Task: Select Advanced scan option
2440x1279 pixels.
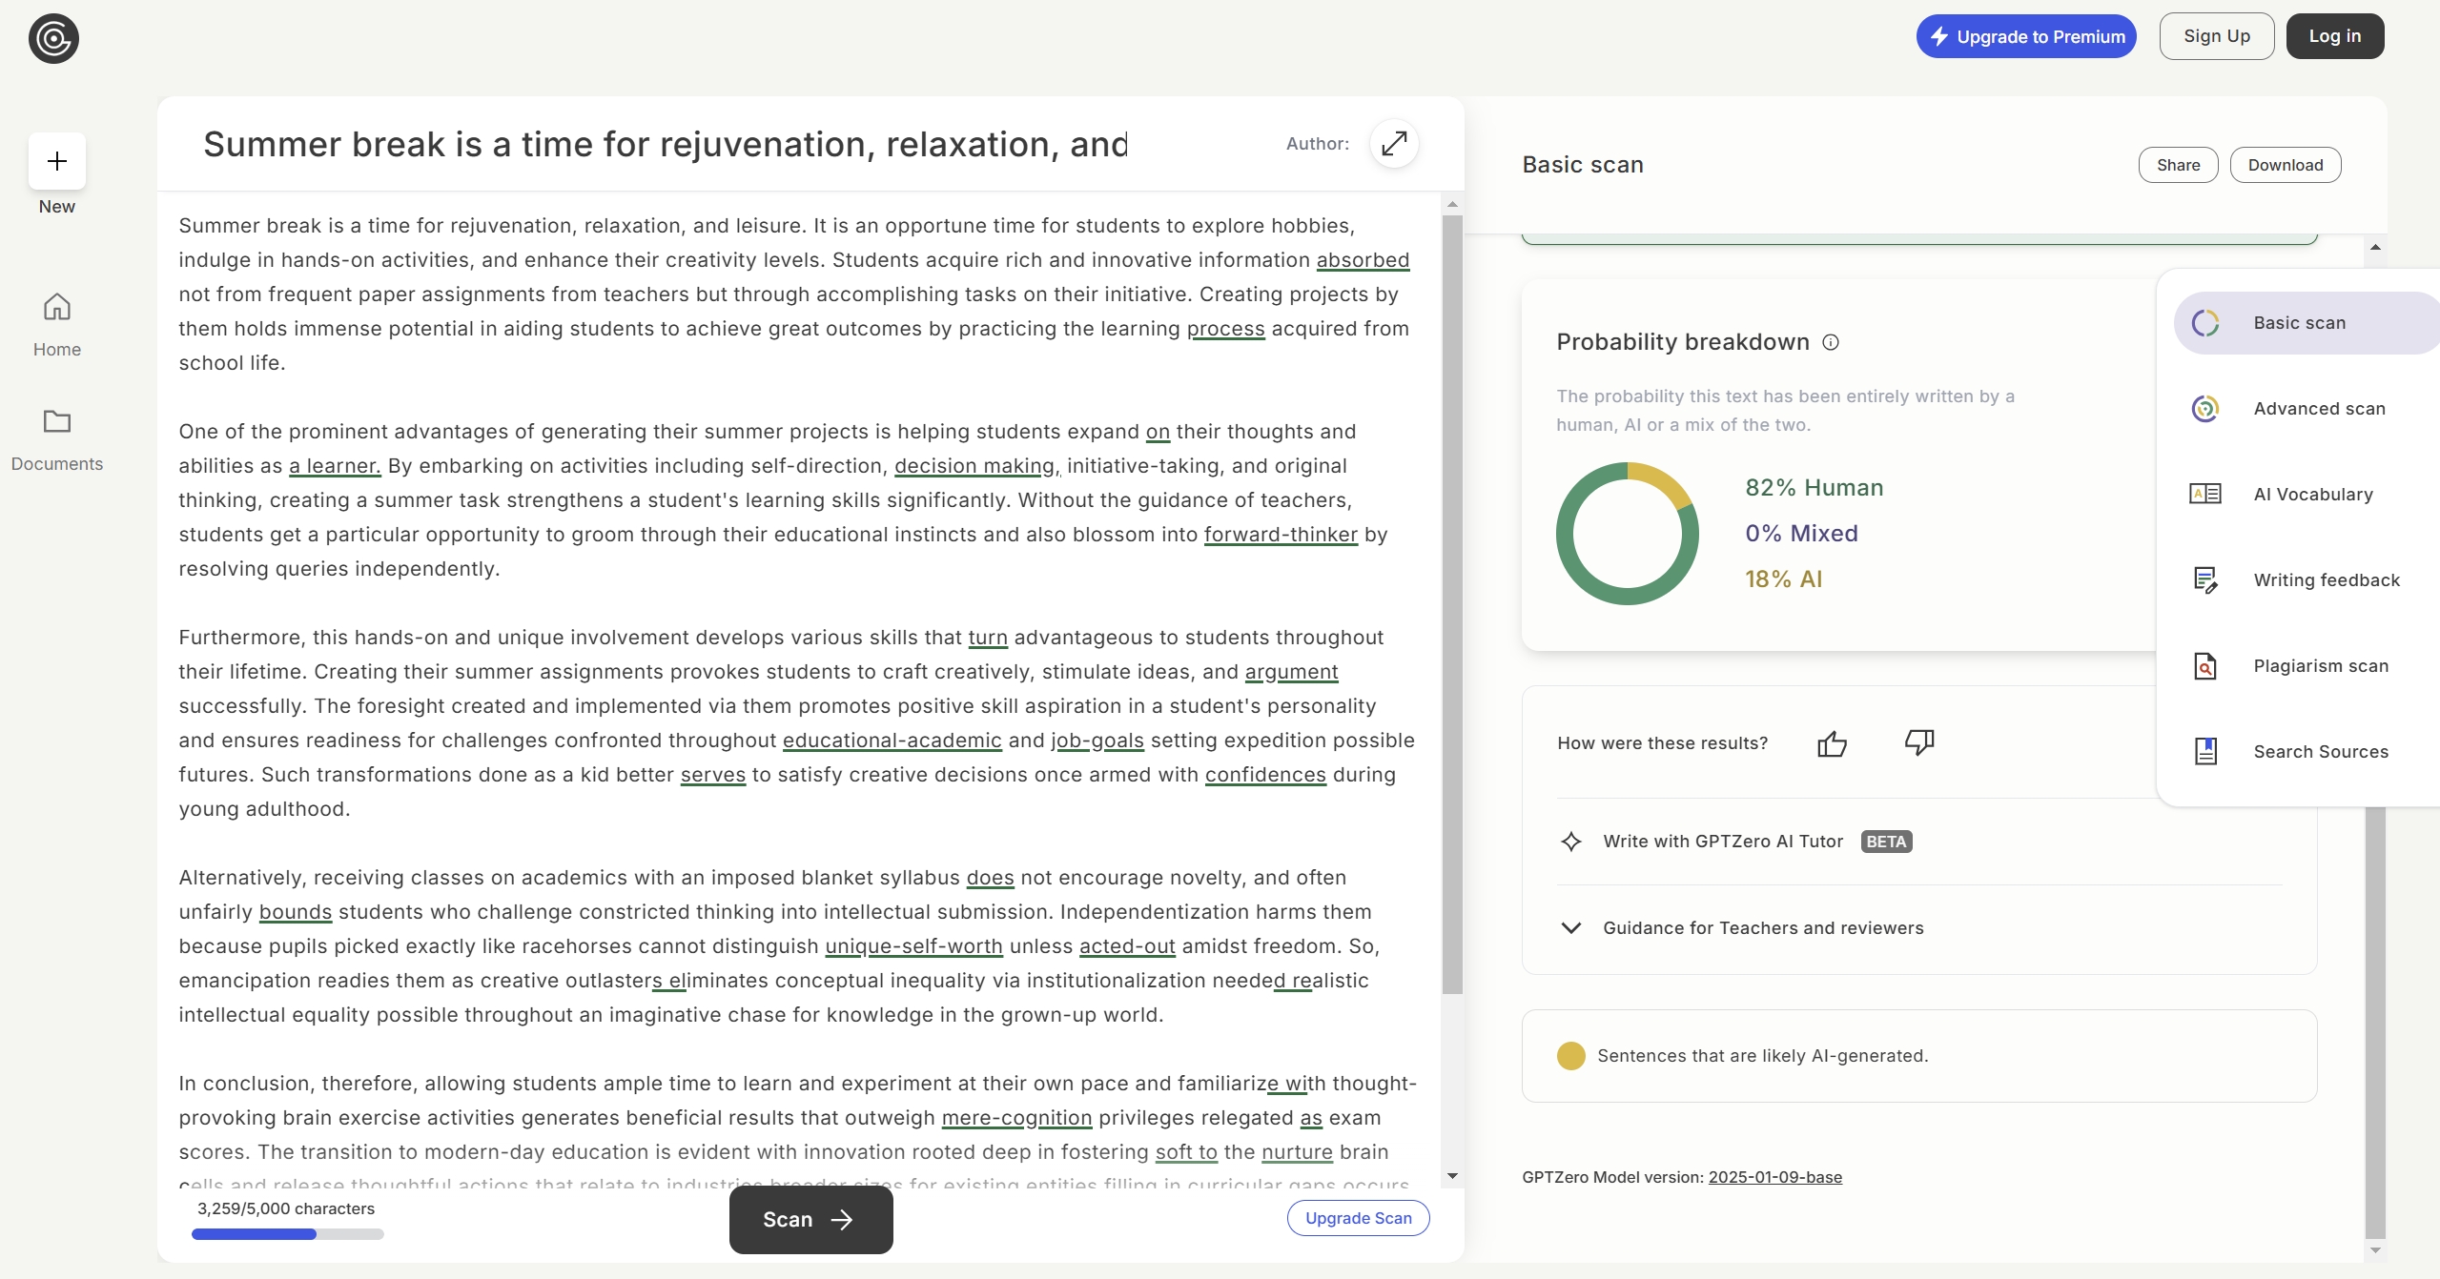Action: [2318, 409]
